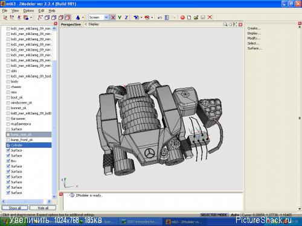Undo the last action
302x226 pixels.
159,17
